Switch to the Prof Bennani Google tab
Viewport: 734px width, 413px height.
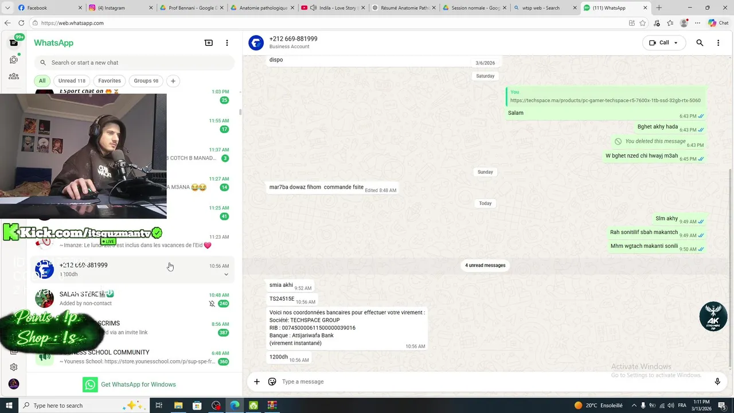point(190,8)
